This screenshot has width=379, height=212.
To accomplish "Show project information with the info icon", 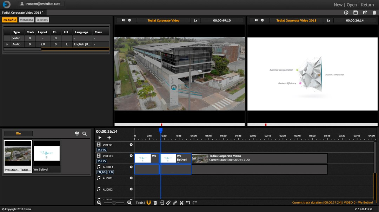I will (346, 13).
